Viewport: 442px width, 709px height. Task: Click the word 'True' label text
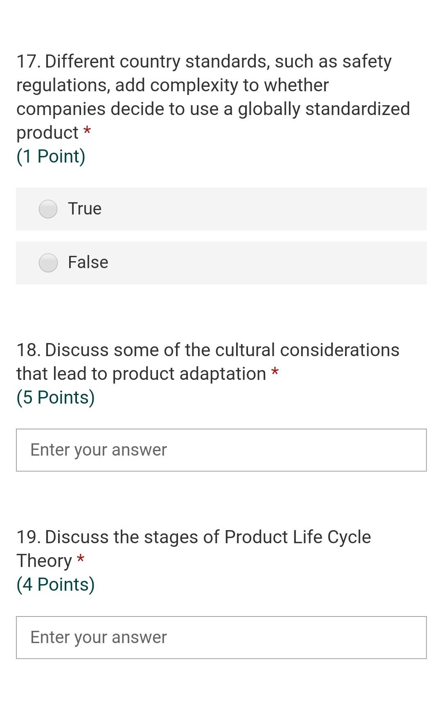click(x=84, y=208)
